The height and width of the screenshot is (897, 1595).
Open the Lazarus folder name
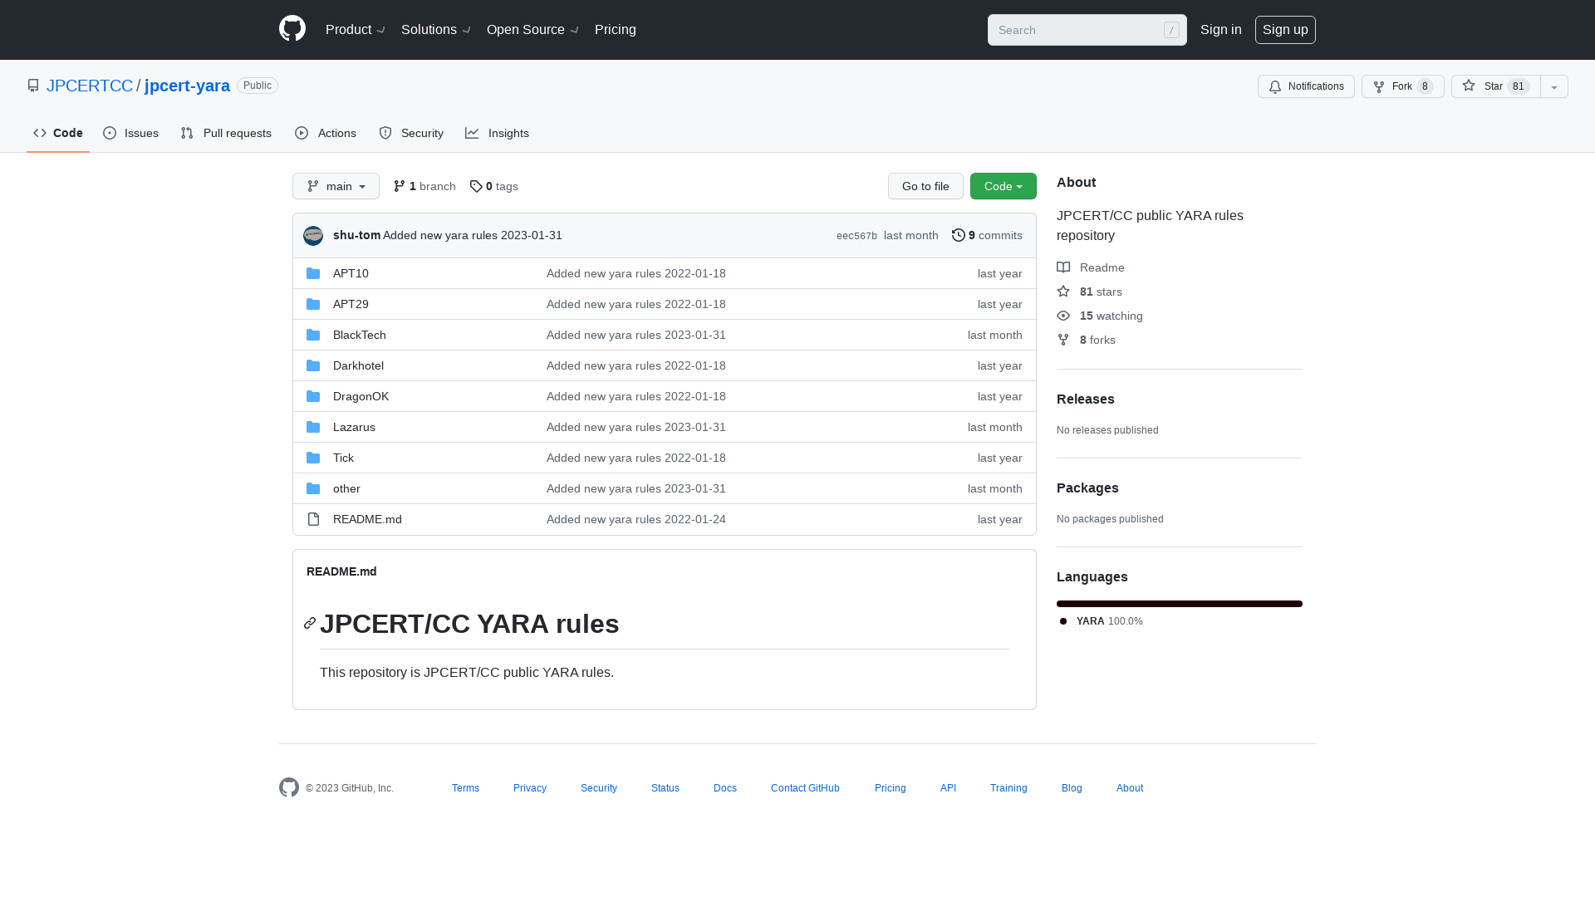click(354, 427)
